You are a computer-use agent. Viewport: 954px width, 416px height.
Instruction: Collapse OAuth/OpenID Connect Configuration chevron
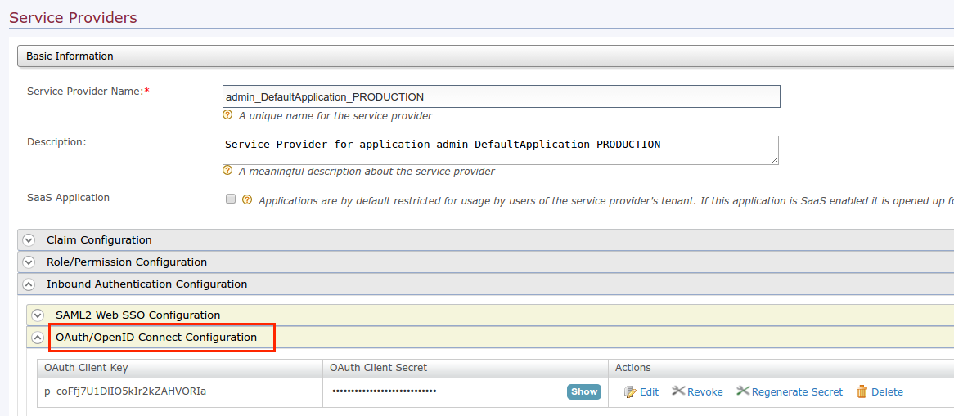click(x=38, y=338)
